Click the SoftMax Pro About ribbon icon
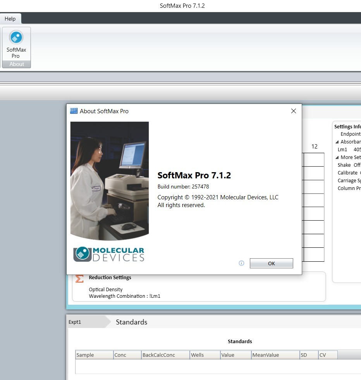 pos(16,44)
